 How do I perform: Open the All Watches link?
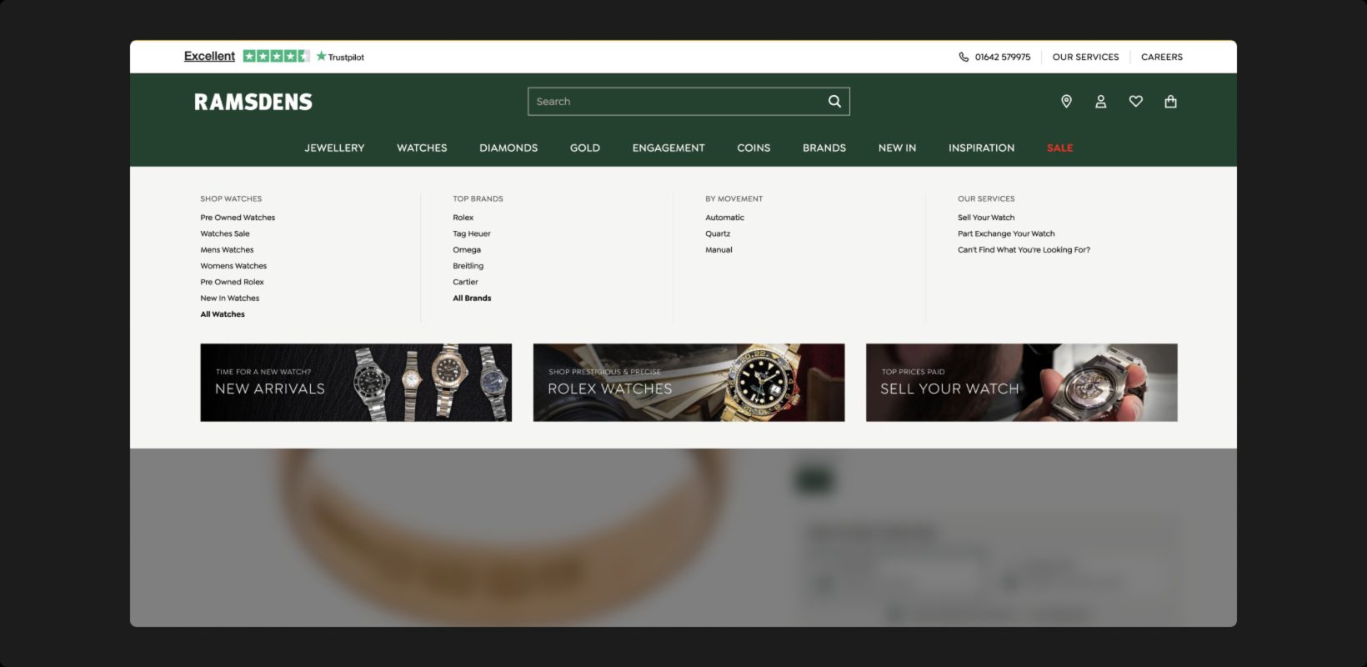click(x=223, y=314)
